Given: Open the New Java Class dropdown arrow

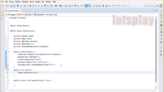Looking at the screenshot, I should [72, 6].
